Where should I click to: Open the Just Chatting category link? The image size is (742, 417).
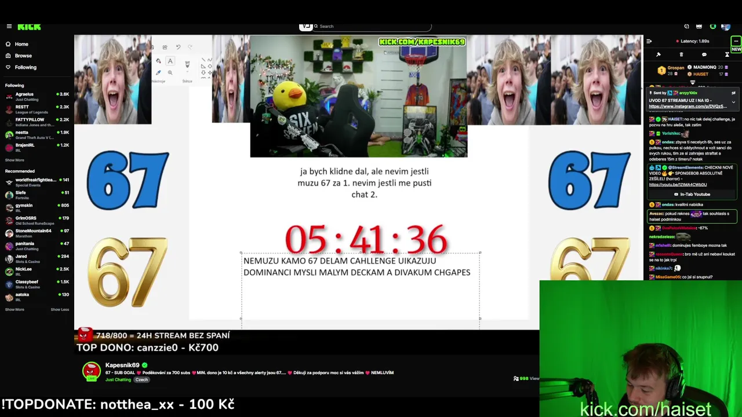point(118,380)
